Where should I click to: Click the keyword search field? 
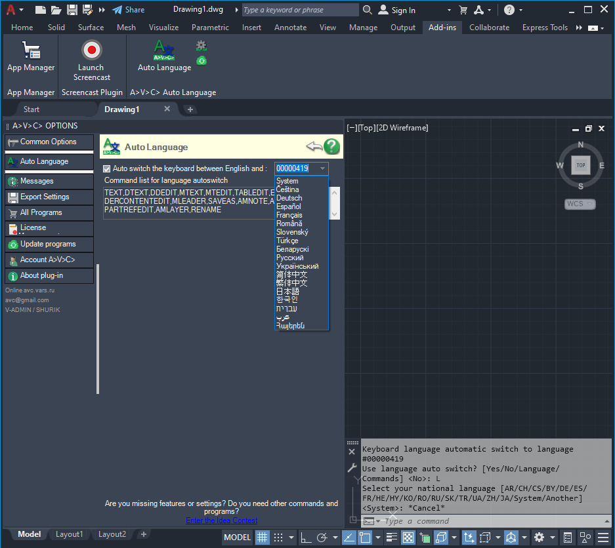(300, 10)
